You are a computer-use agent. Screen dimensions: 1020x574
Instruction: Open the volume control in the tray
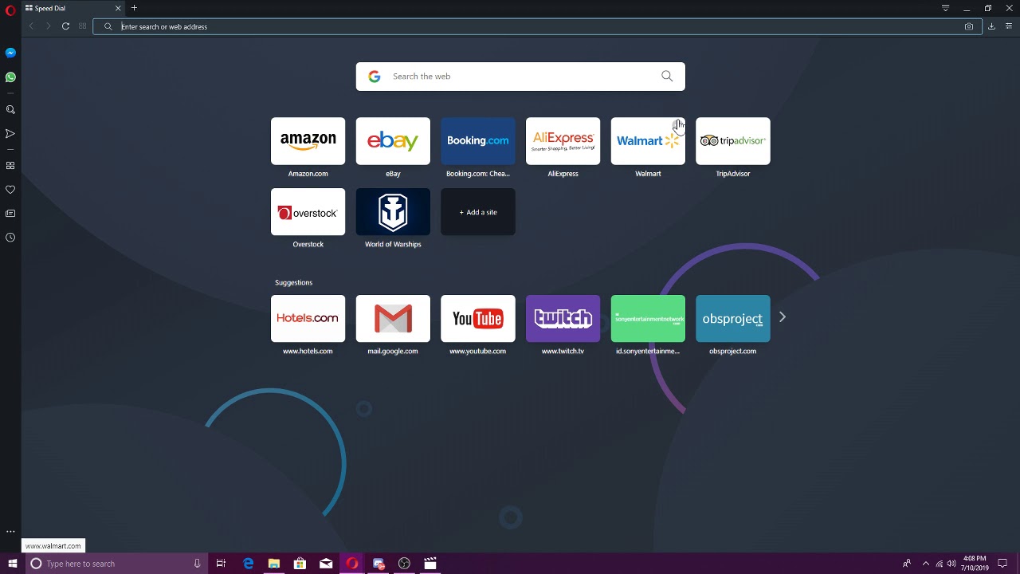tap(951, 564)
